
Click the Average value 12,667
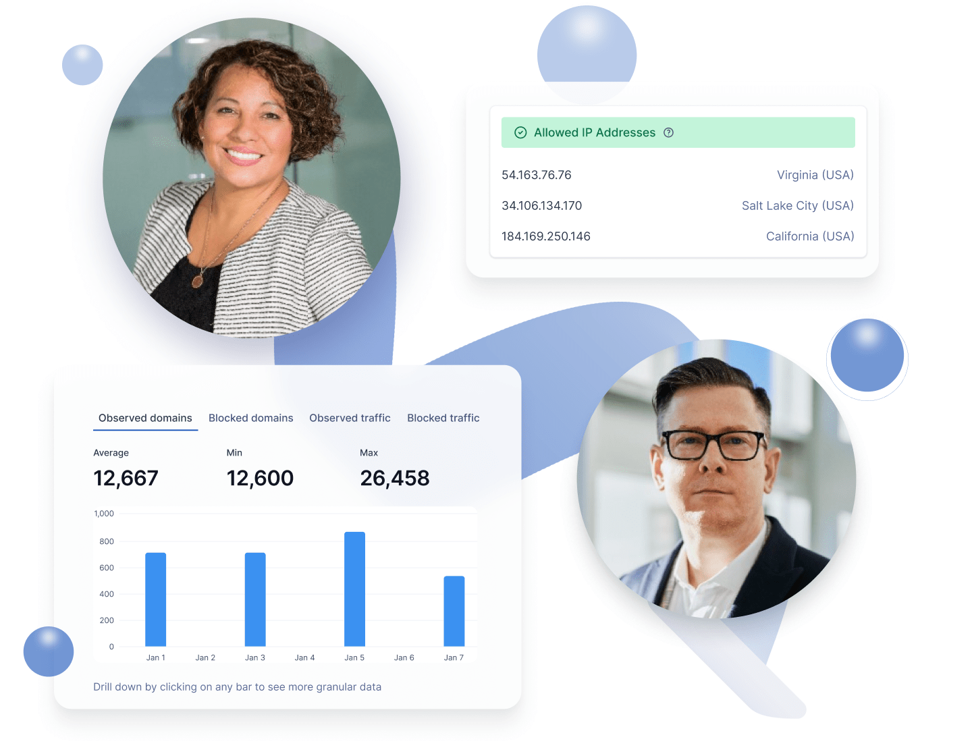point(126,478)
